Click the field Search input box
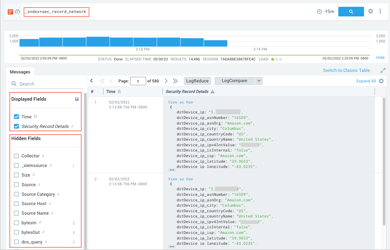The image size is (390, 250). pos(46,84)
